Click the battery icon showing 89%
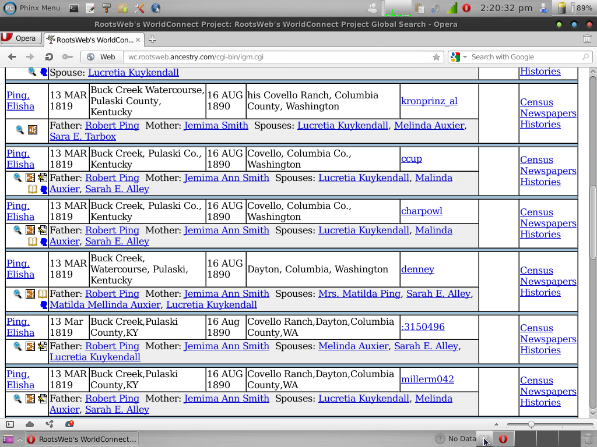Viewport: 597px width, 447px height. click(563, 8)
